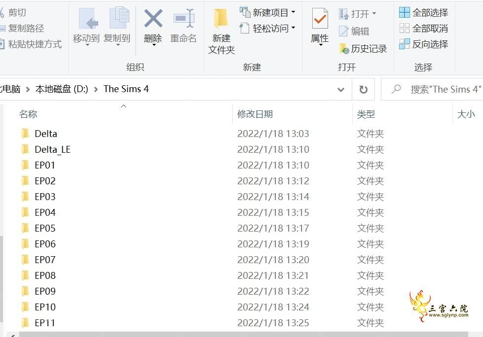The image size is (483, 337).
Task: Click The Sims 4 breadcrumb segment
Action: click(126, 89)
